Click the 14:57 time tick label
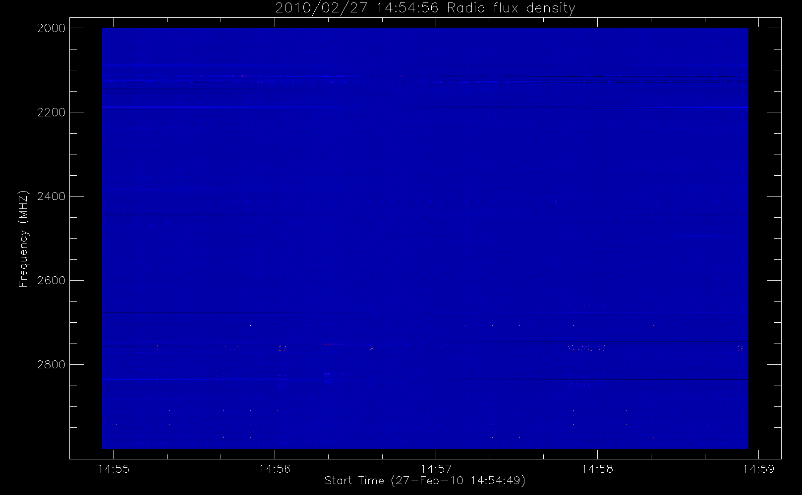This screenshot has height=495, width=802. [436, 469]
